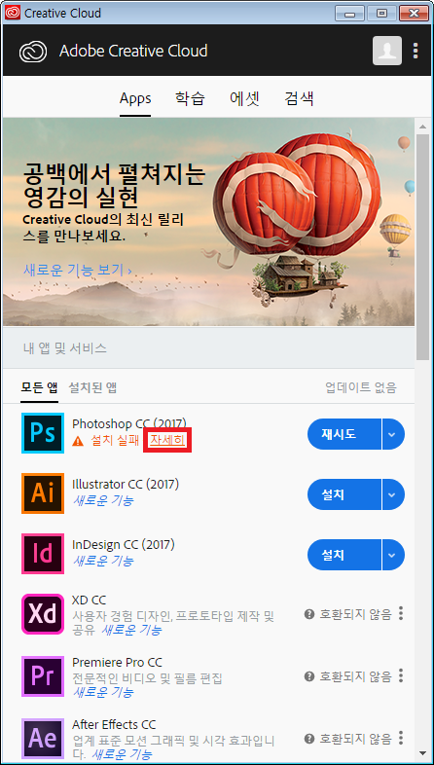Expand the Illustrator 설치 dropdown arrow
The height and width of the screenshot is (765, 434).
[393, 494]
